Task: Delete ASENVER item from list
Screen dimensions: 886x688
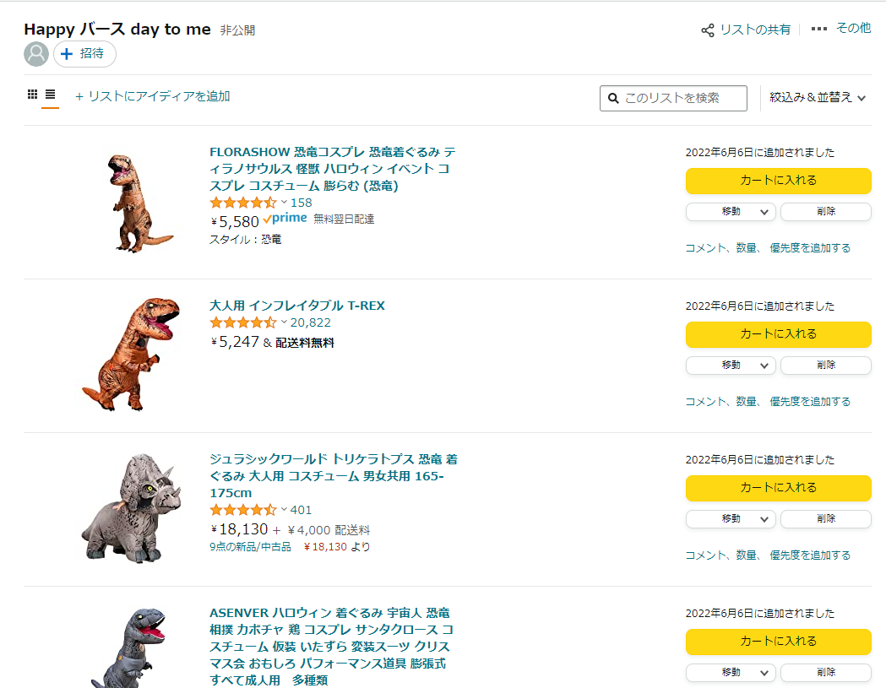Action: 825,673
